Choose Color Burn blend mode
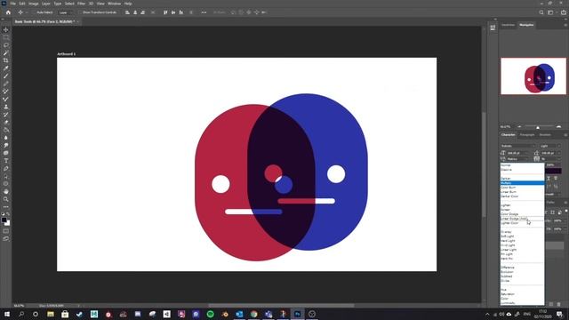This screenshot has height=320, width=569. (x=522, y=188)
